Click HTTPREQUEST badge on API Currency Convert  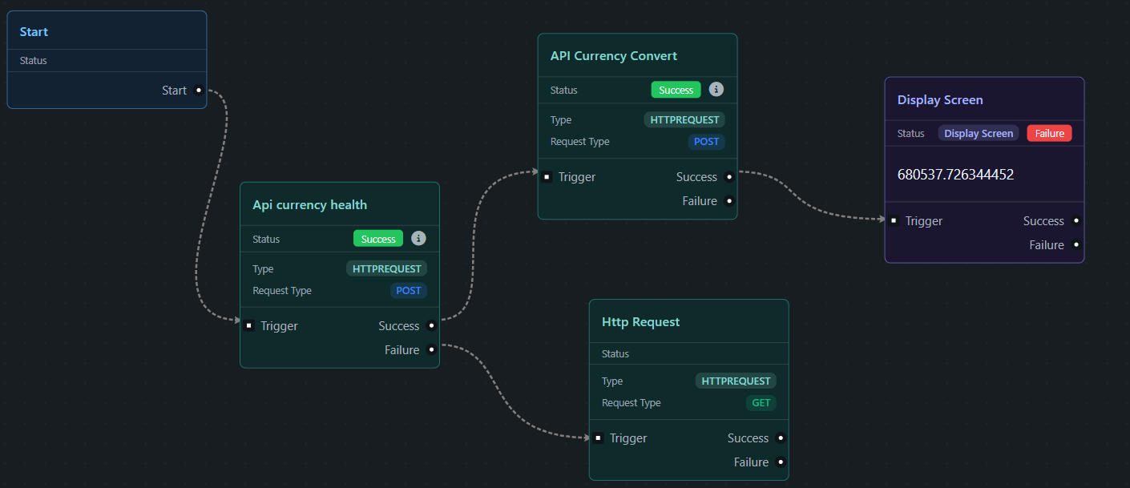coord(684,119)
